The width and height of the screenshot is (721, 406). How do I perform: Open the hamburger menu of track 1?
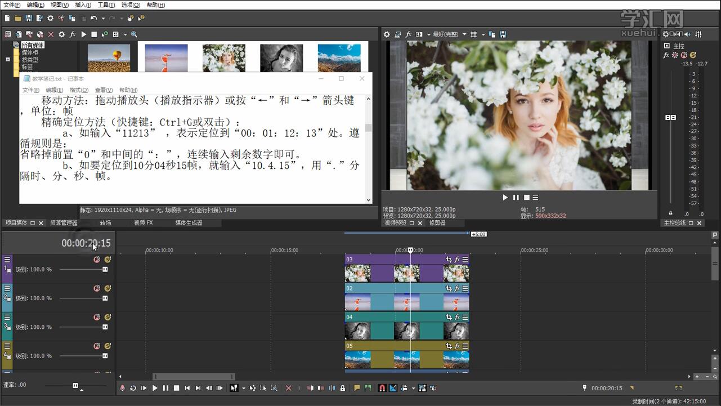(7, 260)
